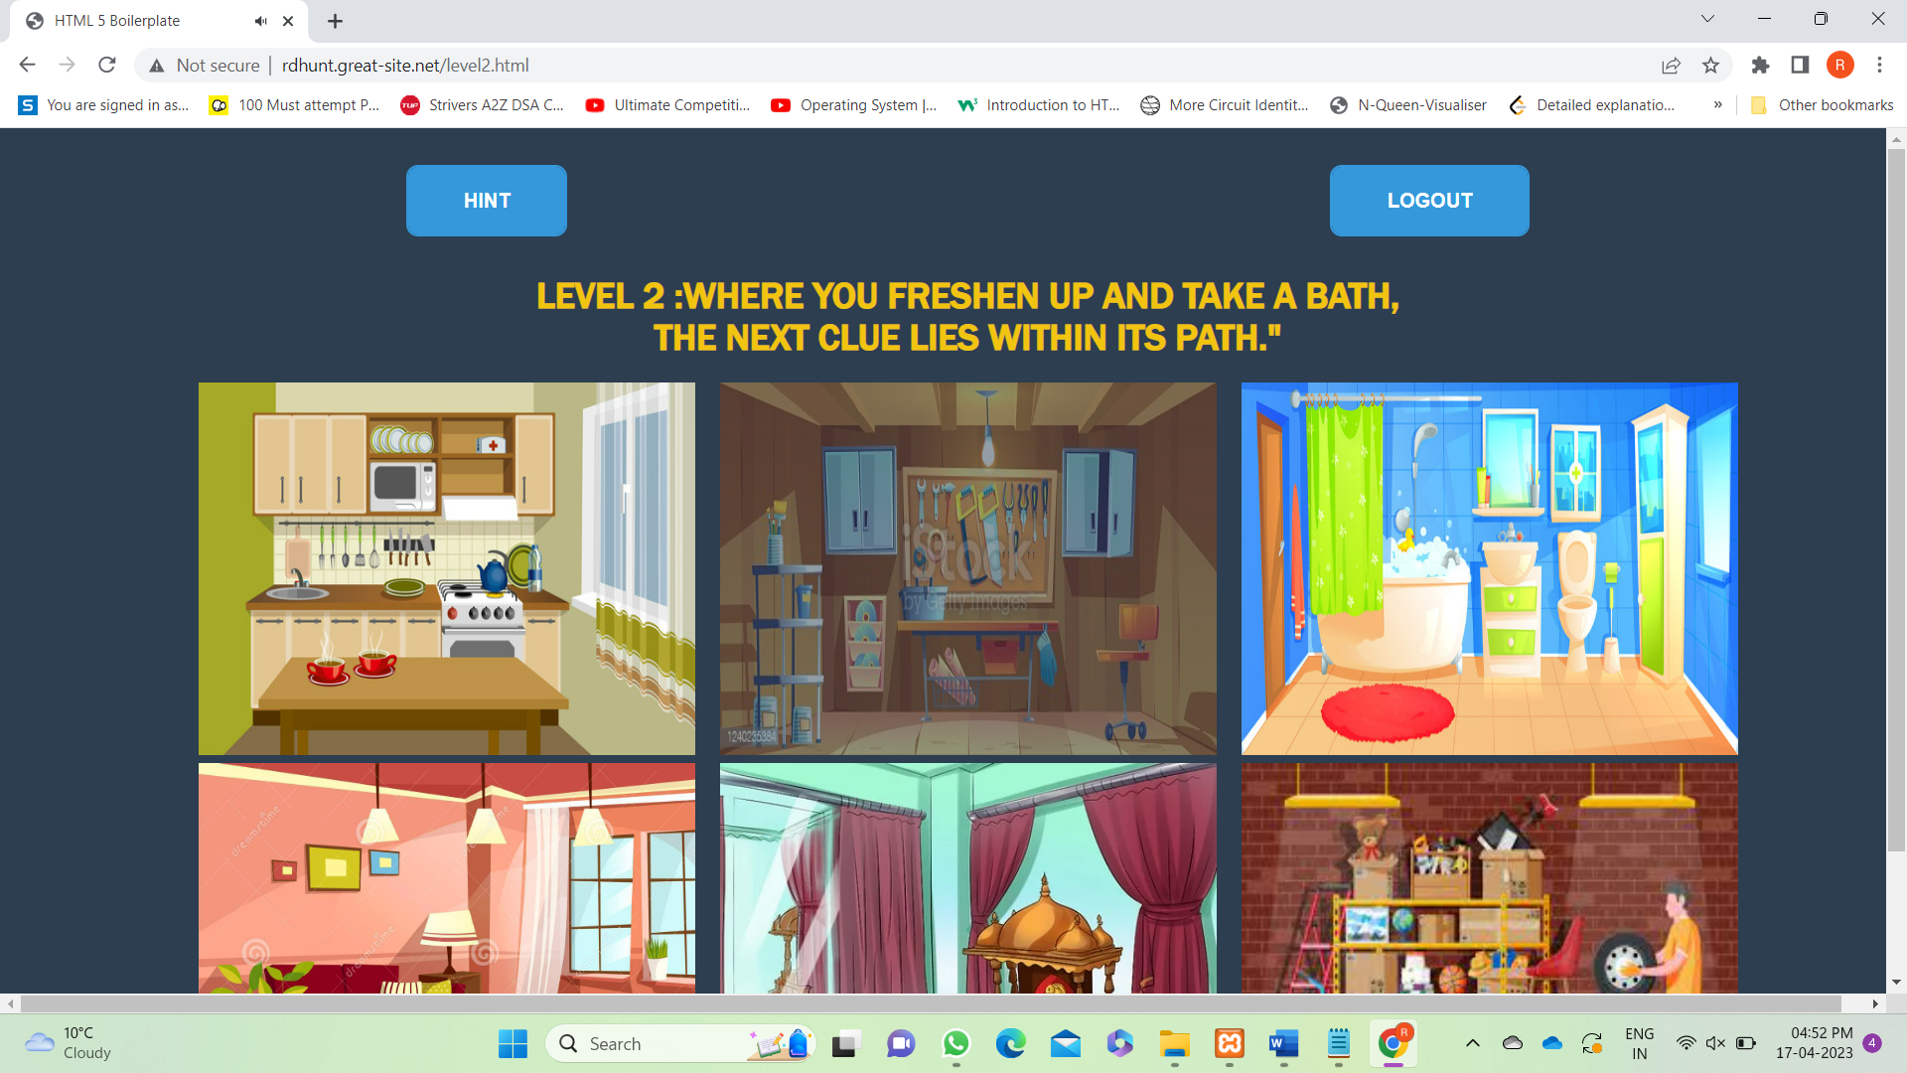Toggle the browser side panel icon
Image resolution: width=1907 pixels, height=1073 pixels.
[x=1800, y=66]
